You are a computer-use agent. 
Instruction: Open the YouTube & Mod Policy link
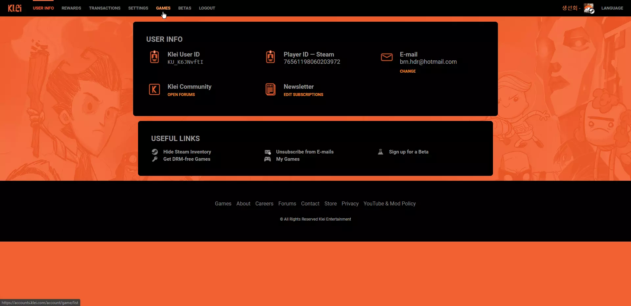tap(390, 204)
